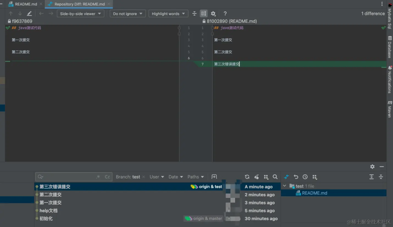The image size is (393, 227).
Task: Collapse all in changes tree
Action: (x=381, y=177)
